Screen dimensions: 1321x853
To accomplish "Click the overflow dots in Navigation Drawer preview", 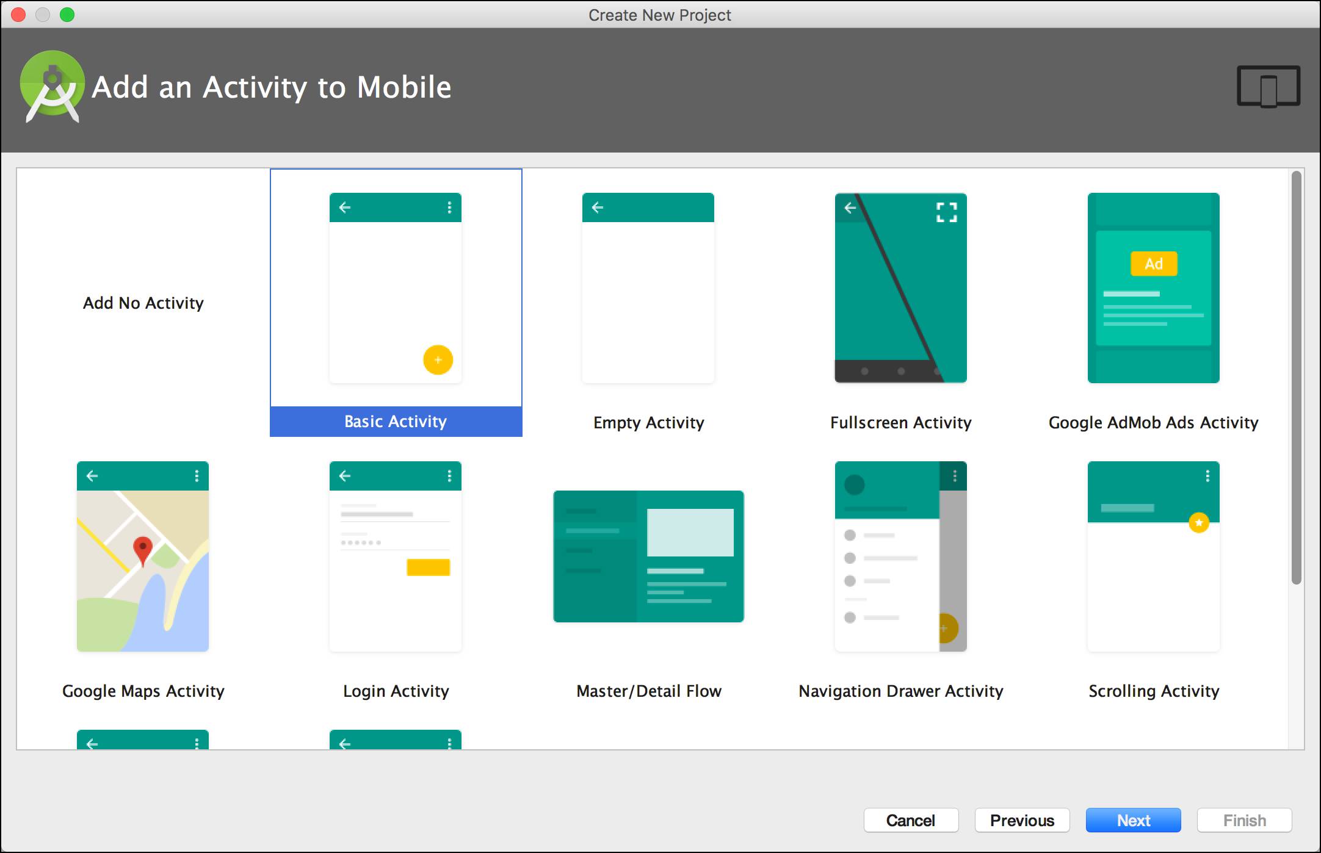I will (x=955, y=476).
